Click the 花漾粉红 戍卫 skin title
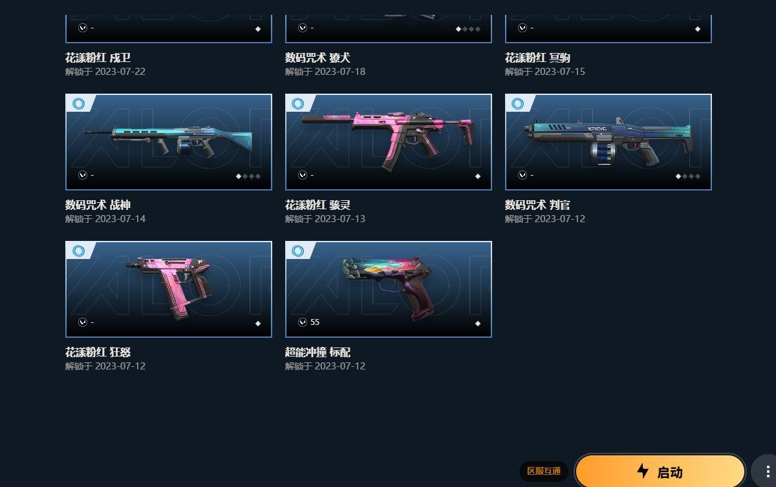This screenshot has height=487, width=776. pos(98,58)
